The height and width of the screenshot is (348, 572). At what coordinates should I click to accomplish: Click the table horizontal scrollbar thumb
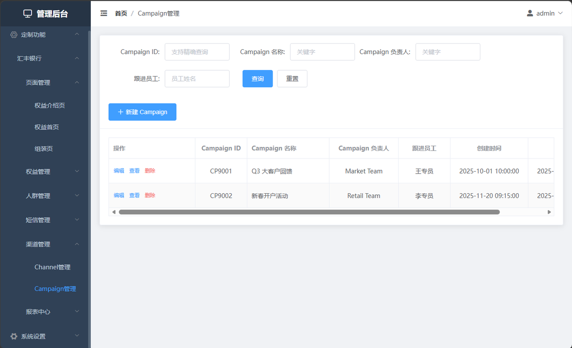pos(309,212)
